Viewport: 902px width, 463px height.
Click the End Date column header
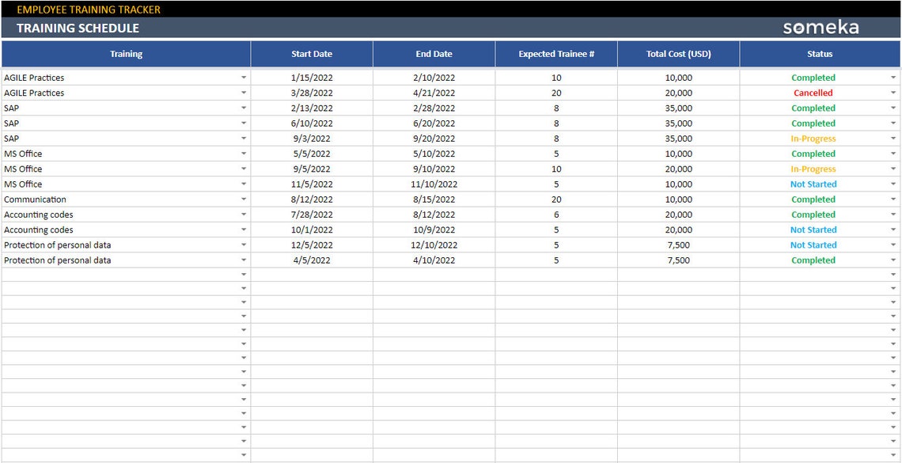(434, 54)
